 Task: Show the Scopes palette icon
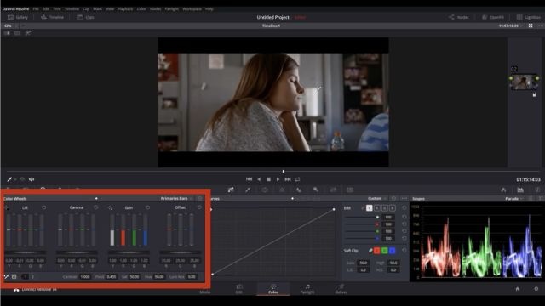pos(520,190)
